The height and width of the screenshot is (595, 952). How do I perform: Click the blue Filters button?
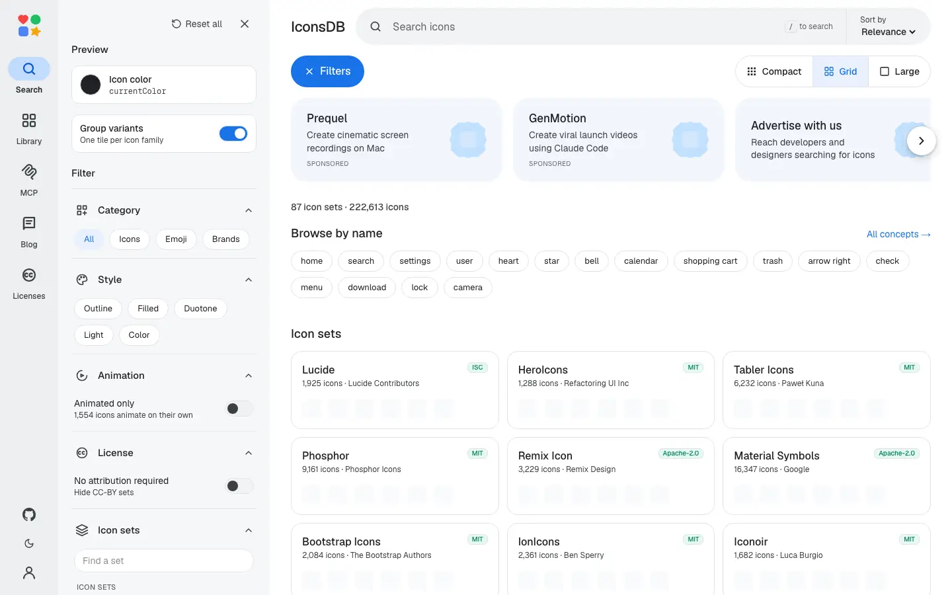327,71
